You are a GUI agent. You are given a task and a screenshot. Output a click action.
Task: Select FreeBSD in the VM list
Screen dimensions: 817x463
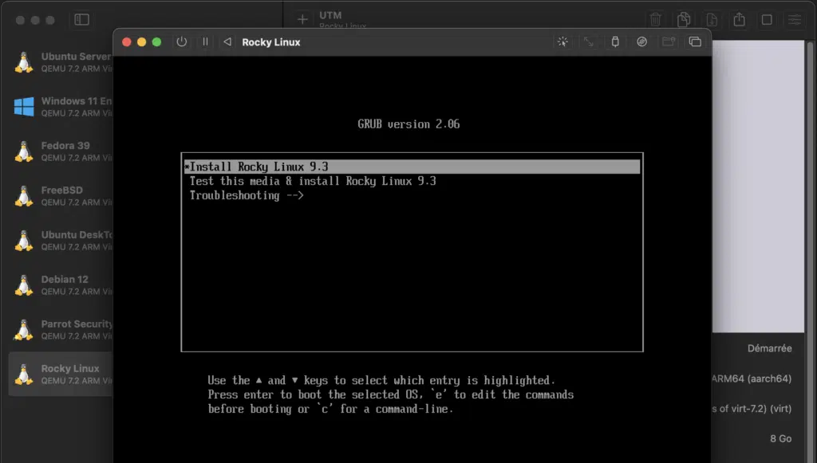(x=61, y=196)
